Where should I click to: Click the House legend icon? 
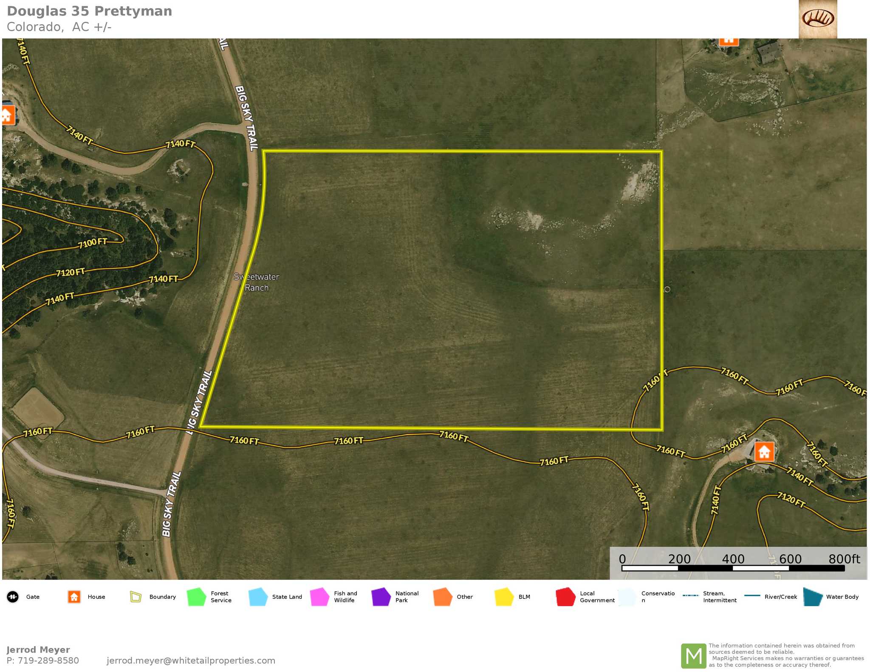pyautogui.click(x=74, y=597)
